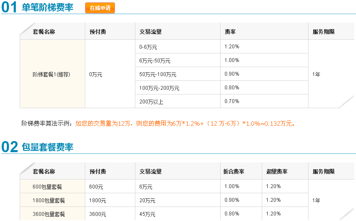Click the 6万元-50万元 transaction tier

[155, 61]
